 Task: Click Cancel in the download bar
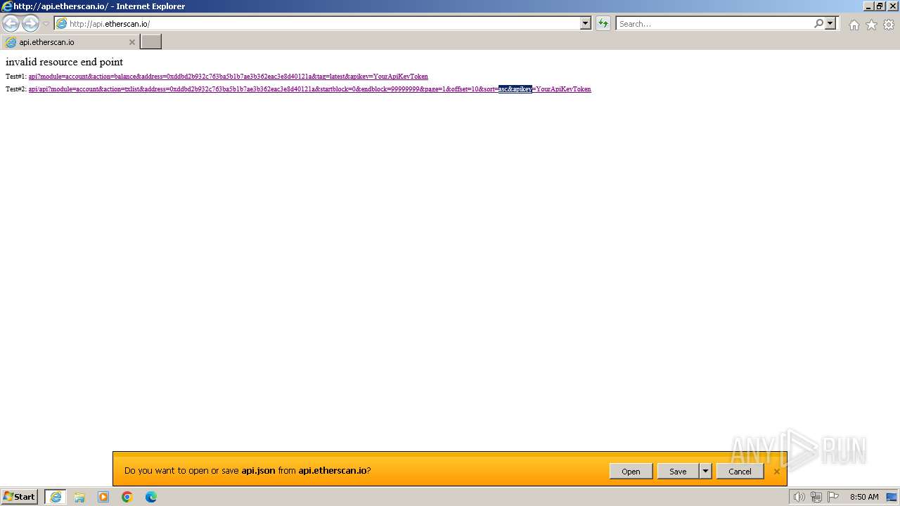coord(740,472)
